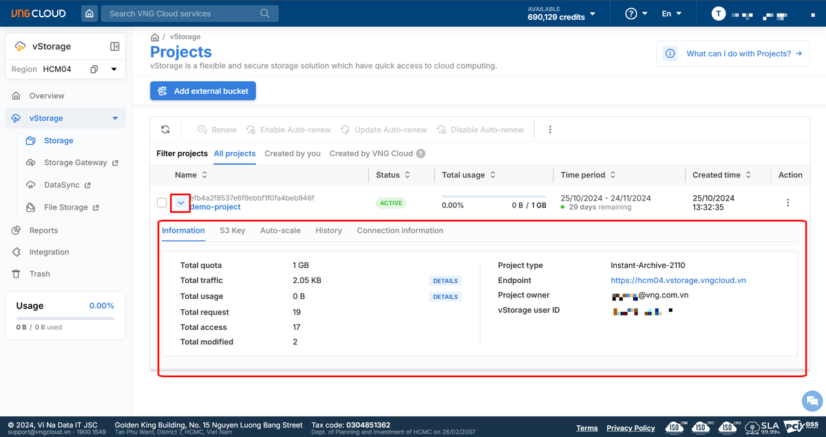Image resolution: width=826 pixels, height=437 pixels.
Task: Check the demo-project row checkbox
Action: pyautogui.click(x=162, y=203)
